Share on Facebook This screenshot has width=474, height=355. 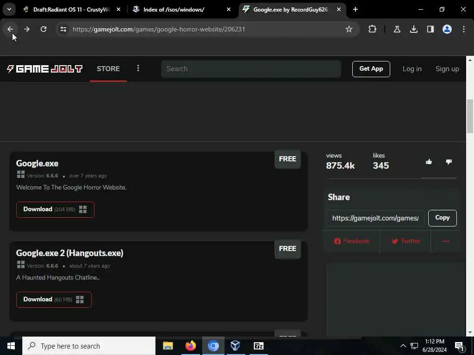pyautogui.click(x=352, y=241)
